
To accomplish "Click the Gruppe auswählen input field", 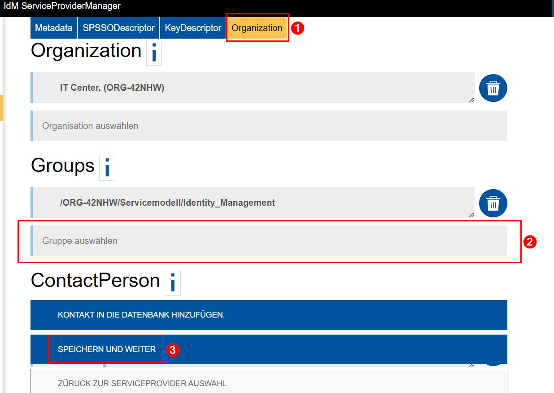I will click(x=179, y=241).
